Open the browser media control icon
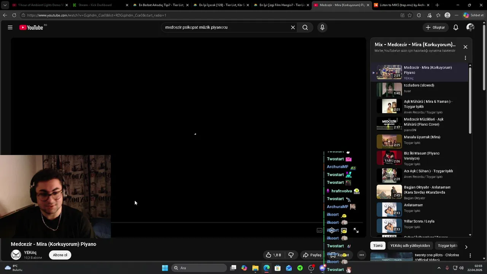The height and width of the screenshot is (274, 487). 430,15
